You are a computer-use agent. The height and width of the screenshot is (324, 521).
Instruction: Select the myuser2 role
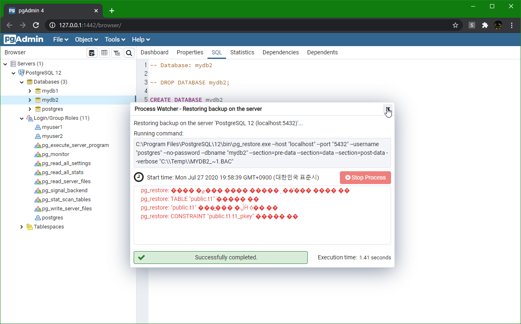point(52,136)
